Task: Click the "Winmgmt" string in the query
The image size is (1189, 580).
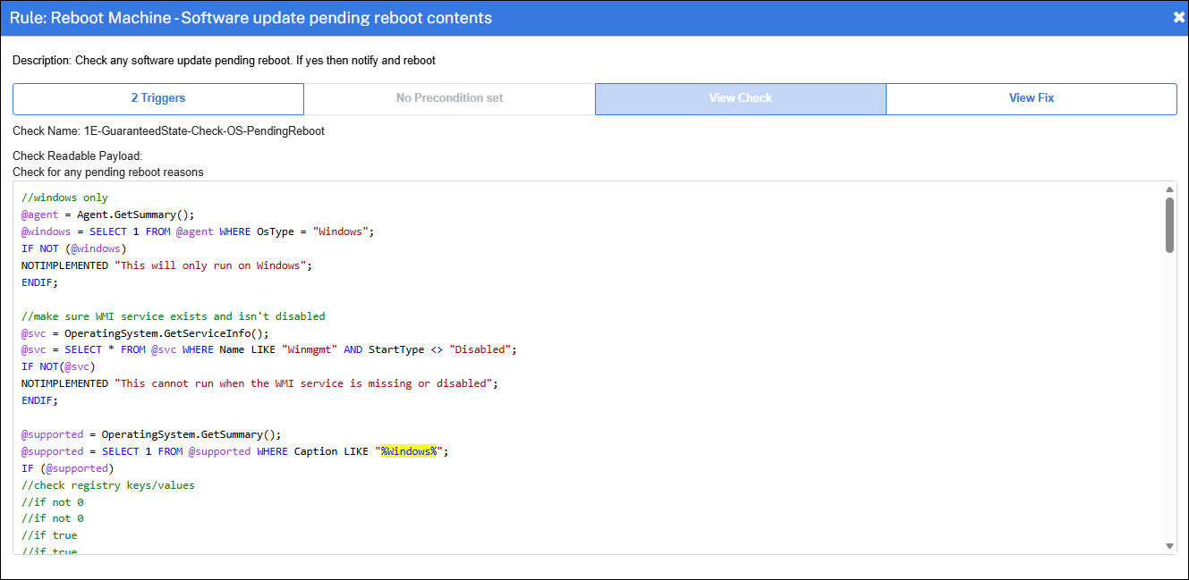Action: click(x=310, y=349)
